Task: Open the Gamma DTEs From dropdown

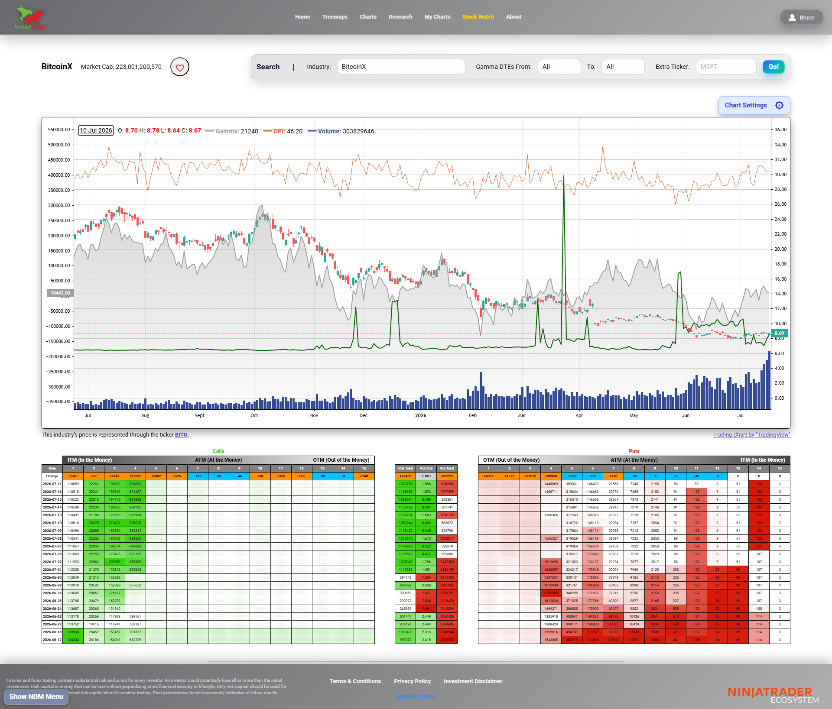Action: pyautogui.click(x=559, y=67)
